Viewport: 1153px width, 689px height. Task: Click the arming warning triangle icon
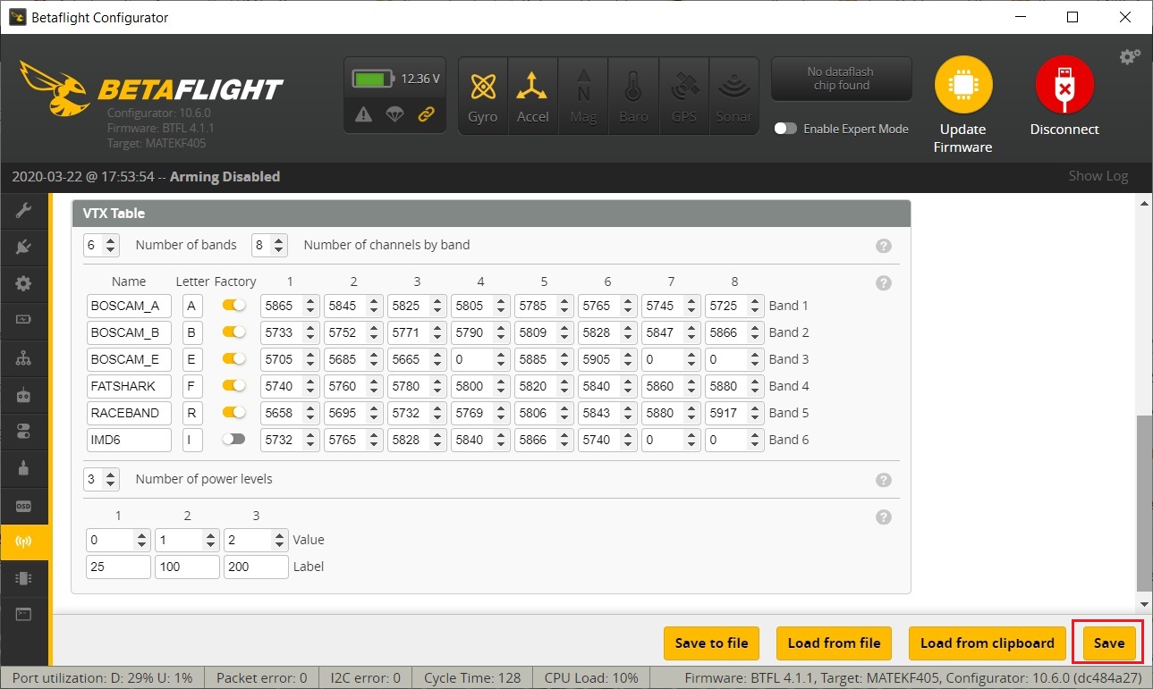point(363,113)
